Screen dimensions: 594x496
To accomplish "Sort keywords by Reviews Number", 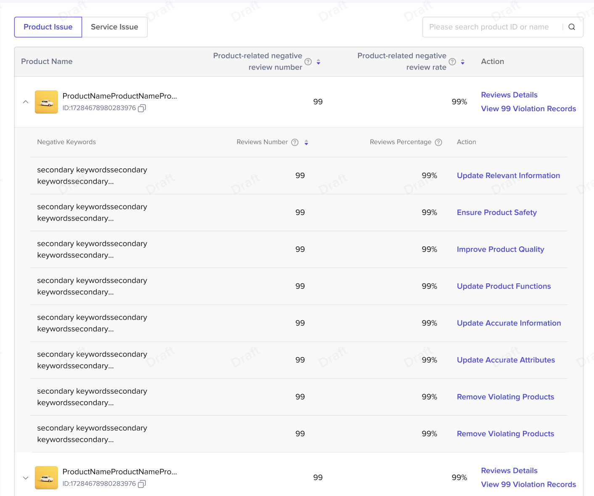I will click(x=306, y=142).
